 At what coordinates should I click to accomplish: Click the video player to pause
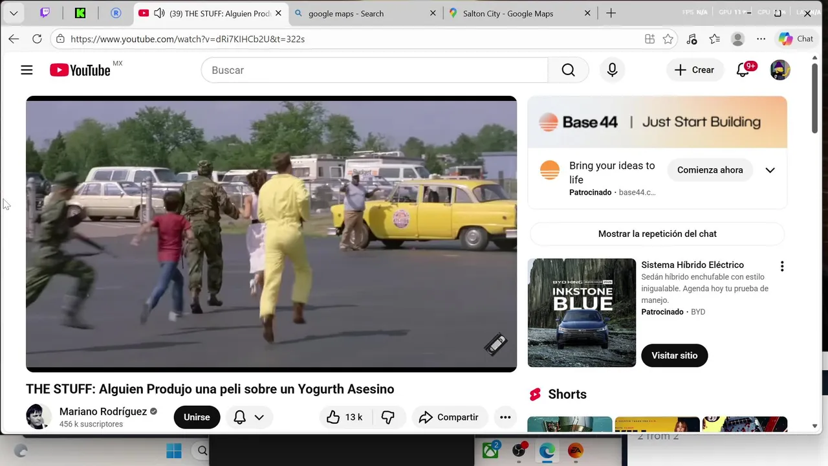pos(271,234)
